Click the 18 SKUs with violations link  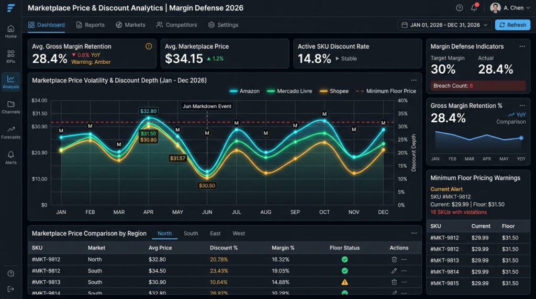pyautogui.click(x=459, y=212)
